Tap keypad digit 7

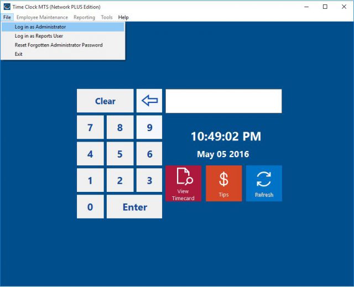(90, 127)
